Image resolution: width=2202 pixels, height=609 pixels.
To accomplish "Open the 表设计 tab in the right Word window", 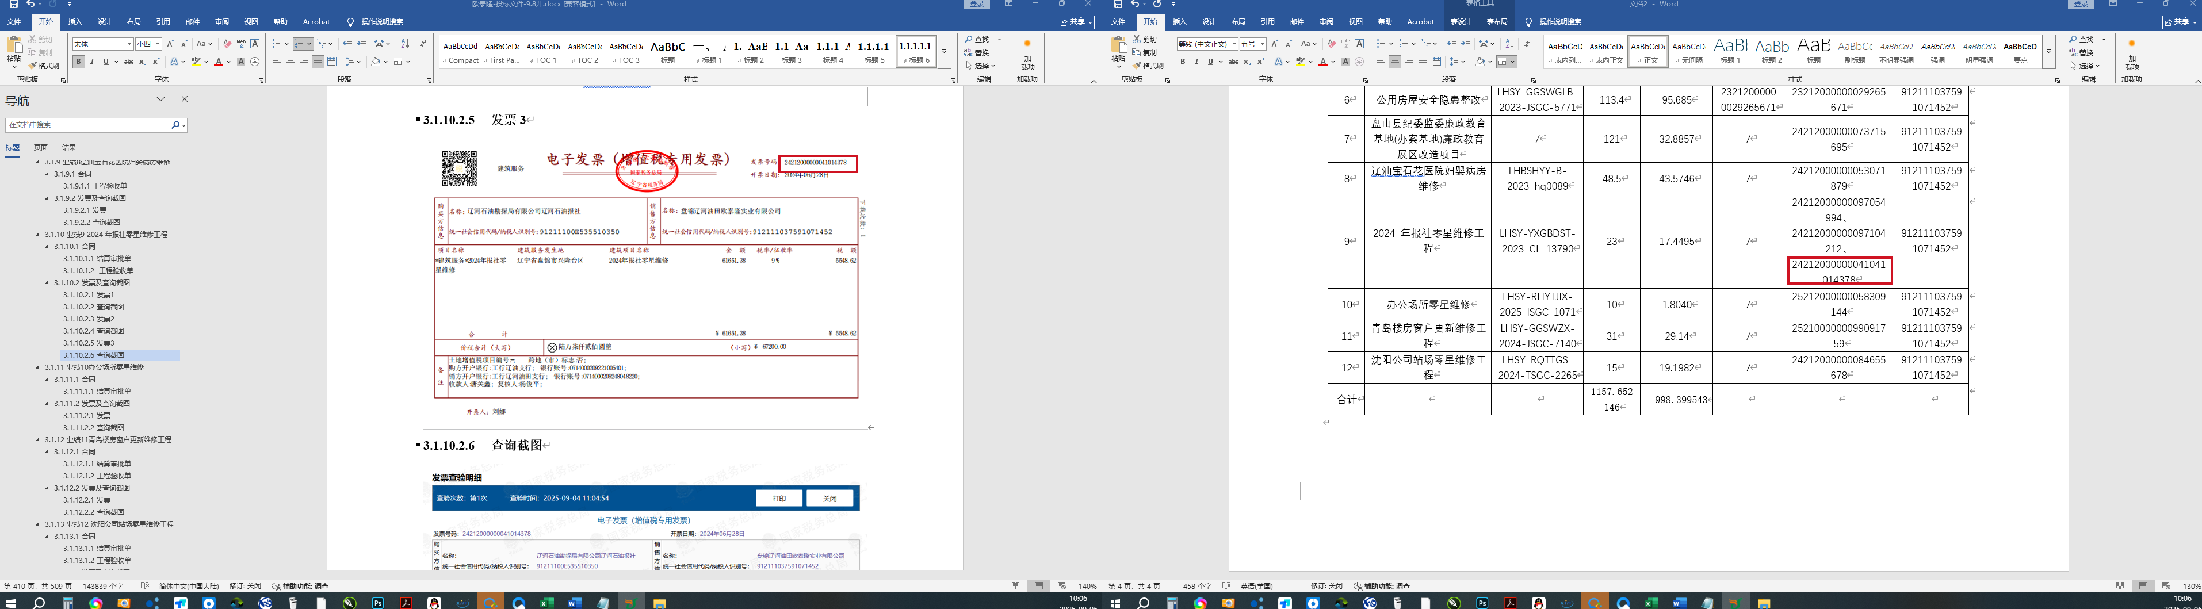I will pos(1461,21).
